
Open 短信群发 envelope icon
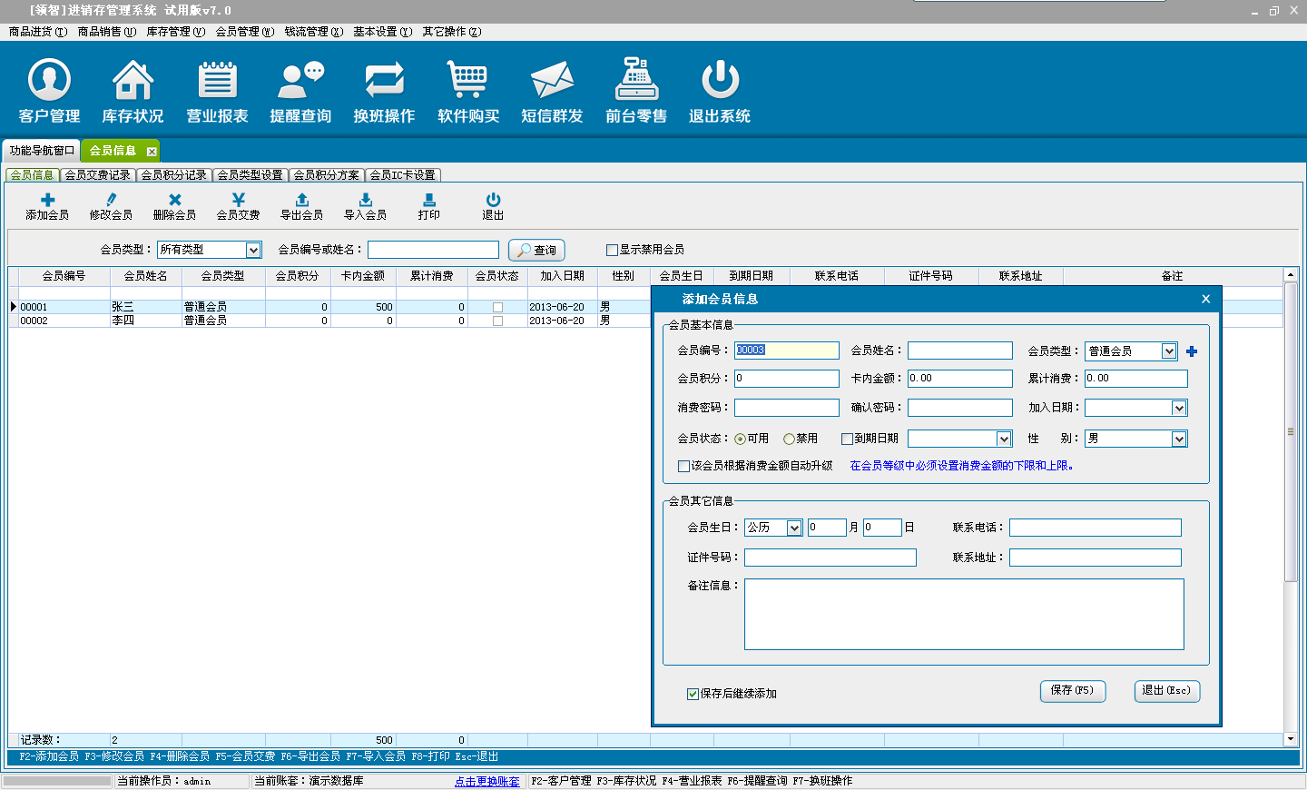pos(552,81)
